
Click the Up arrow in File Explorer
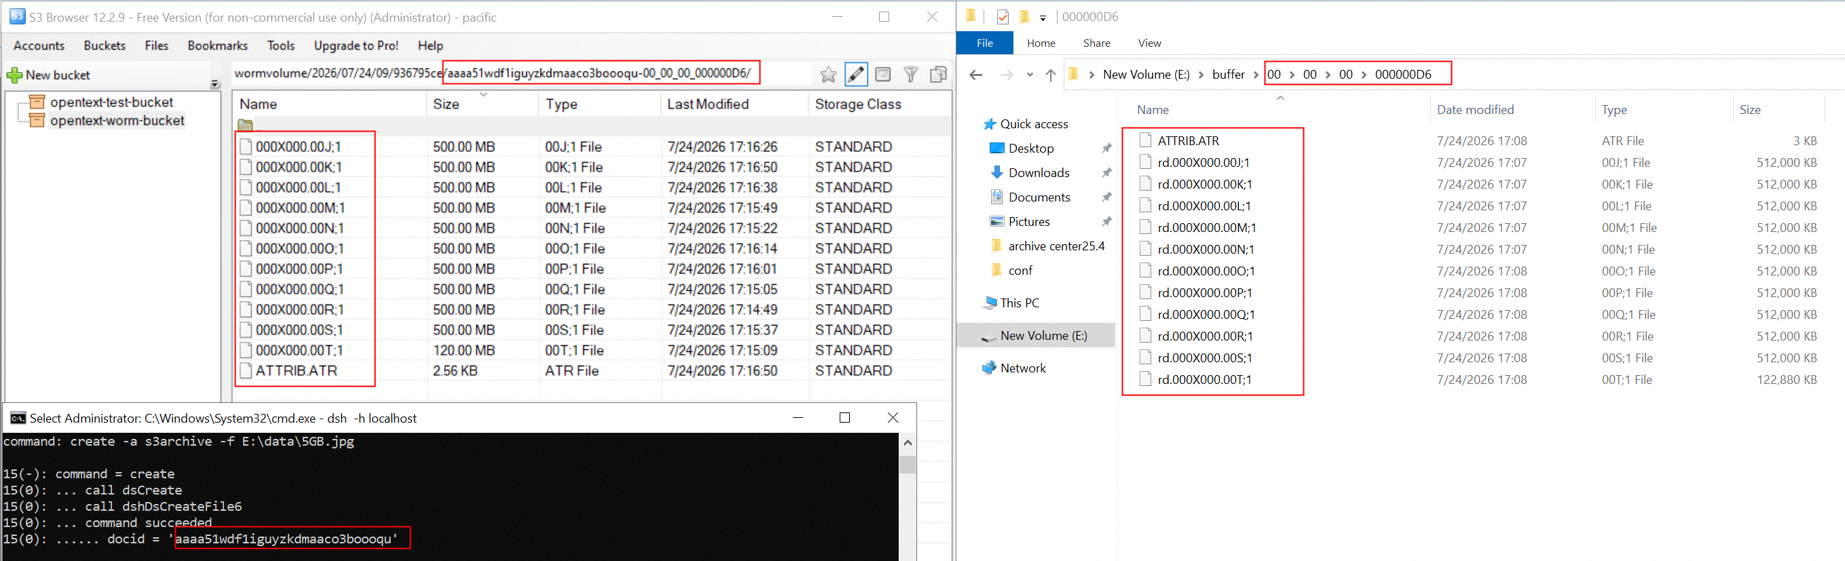tap(1051, 75)
